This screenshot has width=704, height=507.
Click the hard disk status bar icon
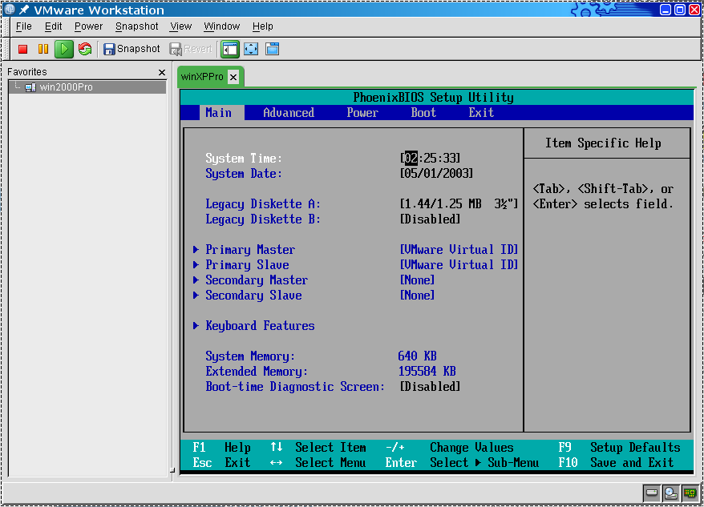[x=651, y=493]
